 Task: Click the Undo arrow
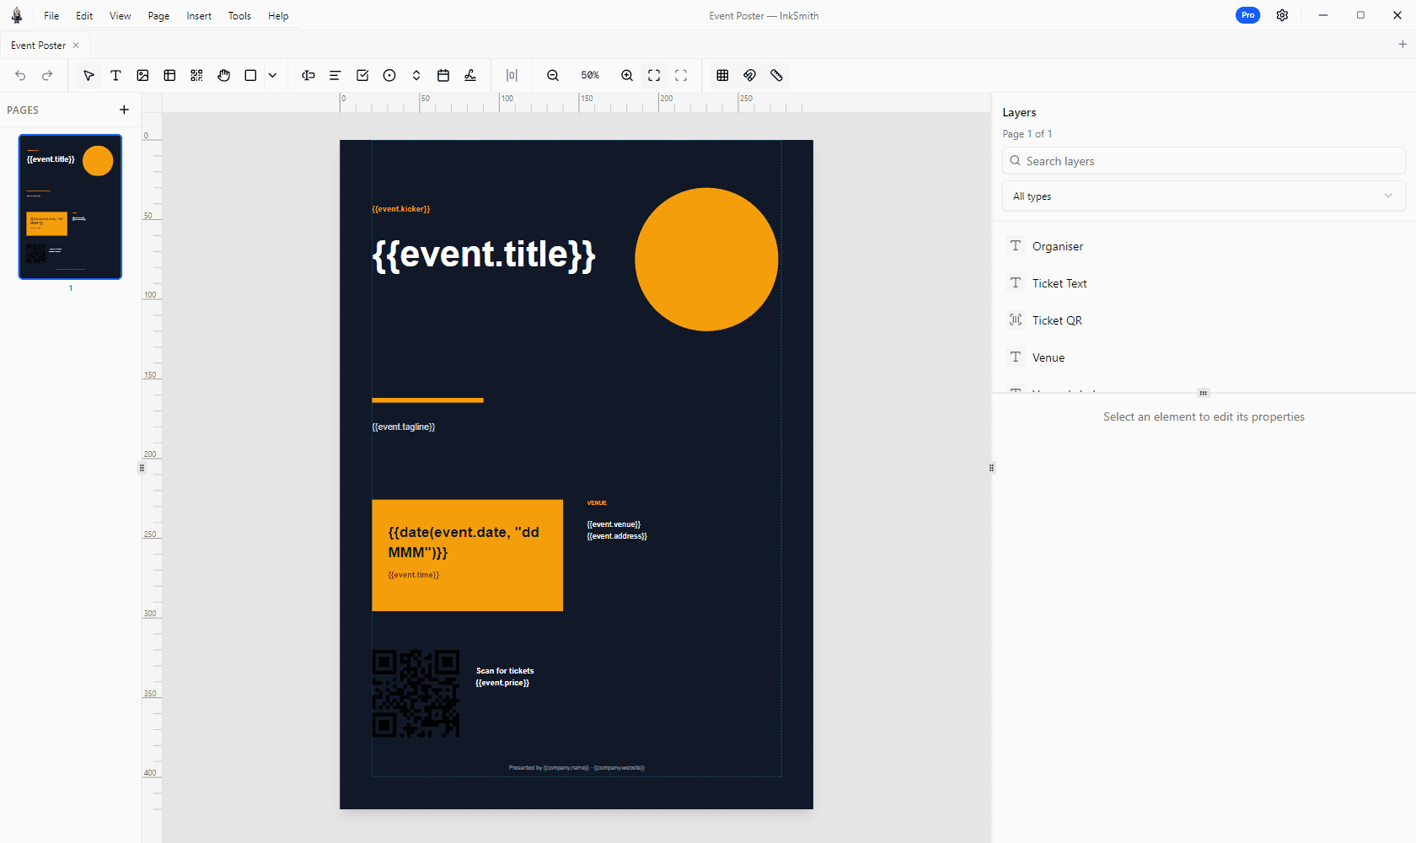tap(20, 75)
